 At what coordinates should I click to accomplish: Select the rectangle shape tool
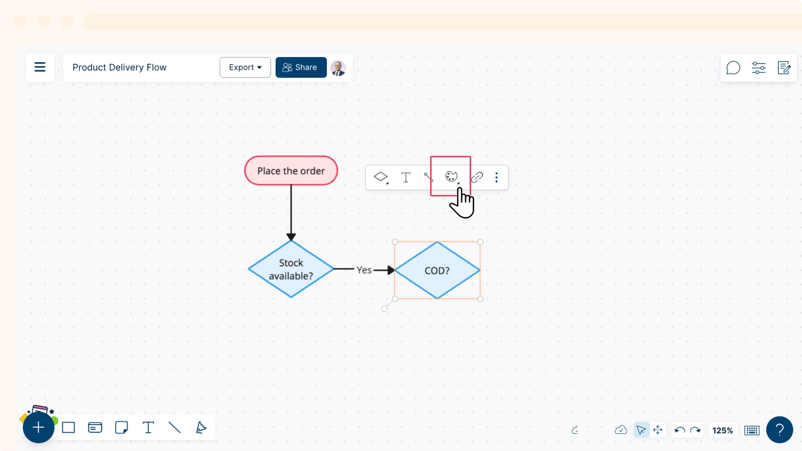pyautogui.click(x=69, y=427)
